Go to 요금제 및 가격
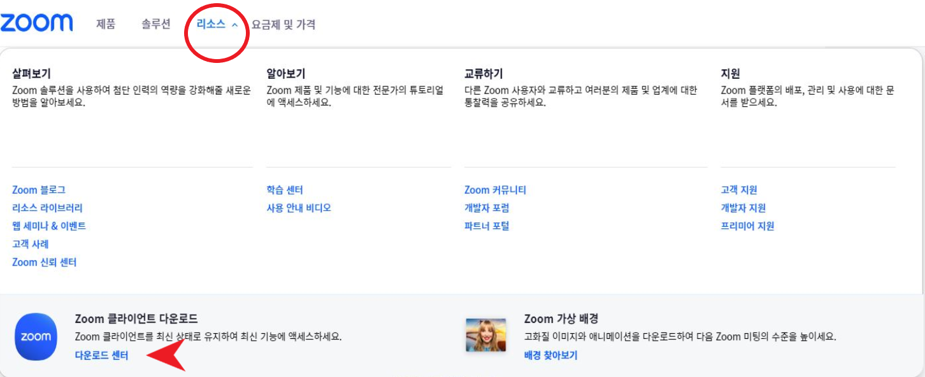 [x=283, y=25]
